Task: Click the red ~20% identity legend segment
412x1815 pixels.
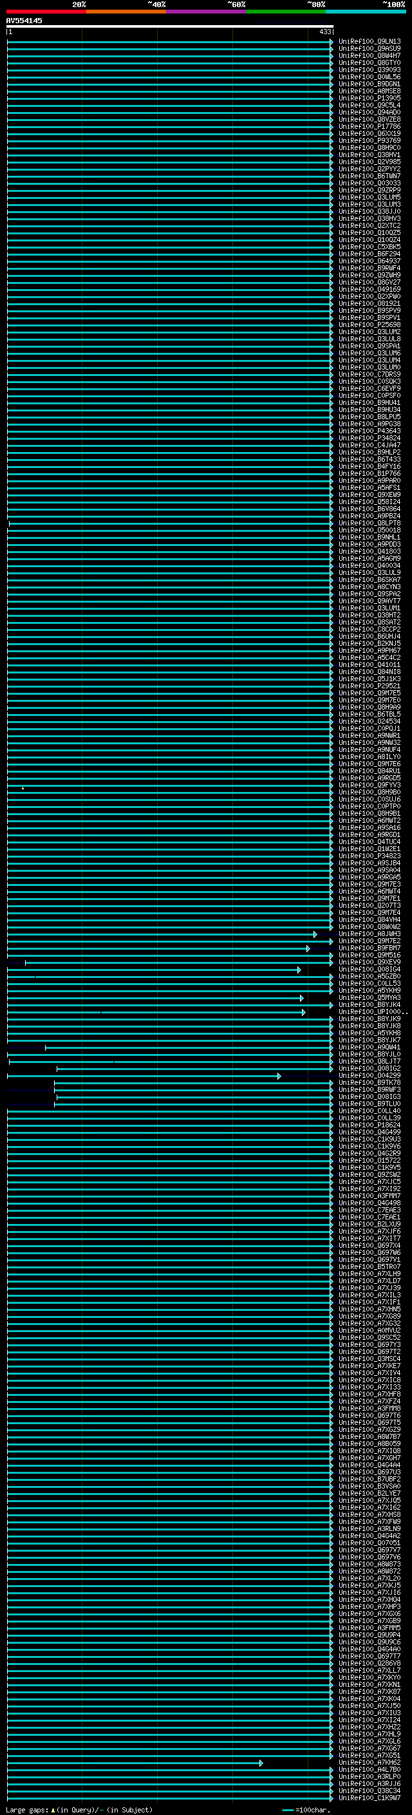Action: [x=46, y=12]
